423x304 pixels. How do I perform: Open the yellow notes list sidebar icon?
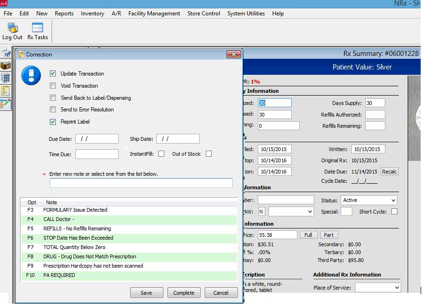pos(6,91)
